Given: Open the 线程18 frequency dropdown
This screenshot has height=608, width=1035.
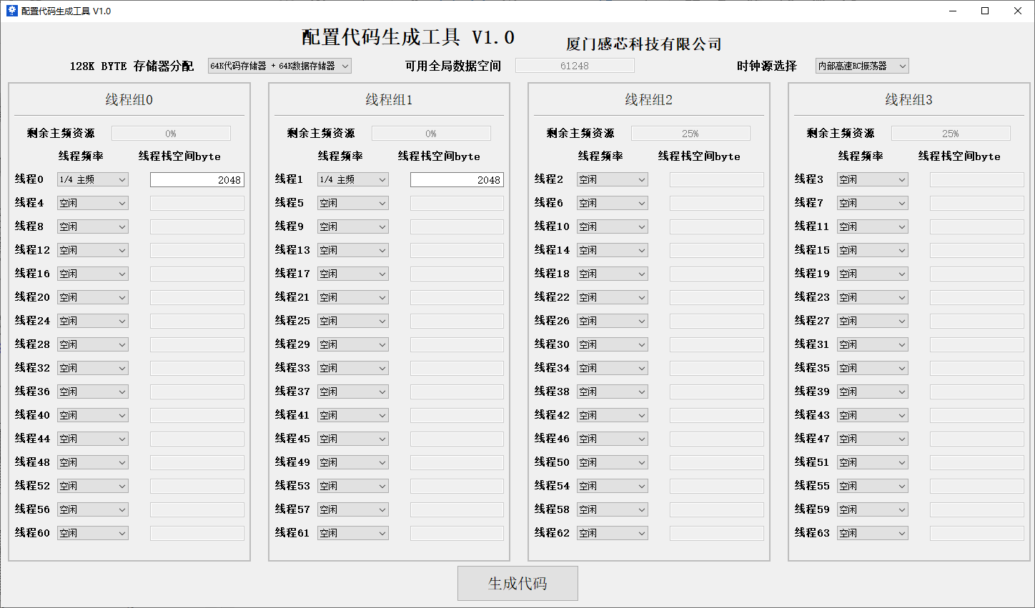Looking at the screenshot, I should pyautogui.click(x=613, y=274).
